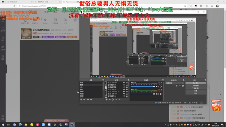Open Google Chrome from the Windows taskbar

(14, 124)
